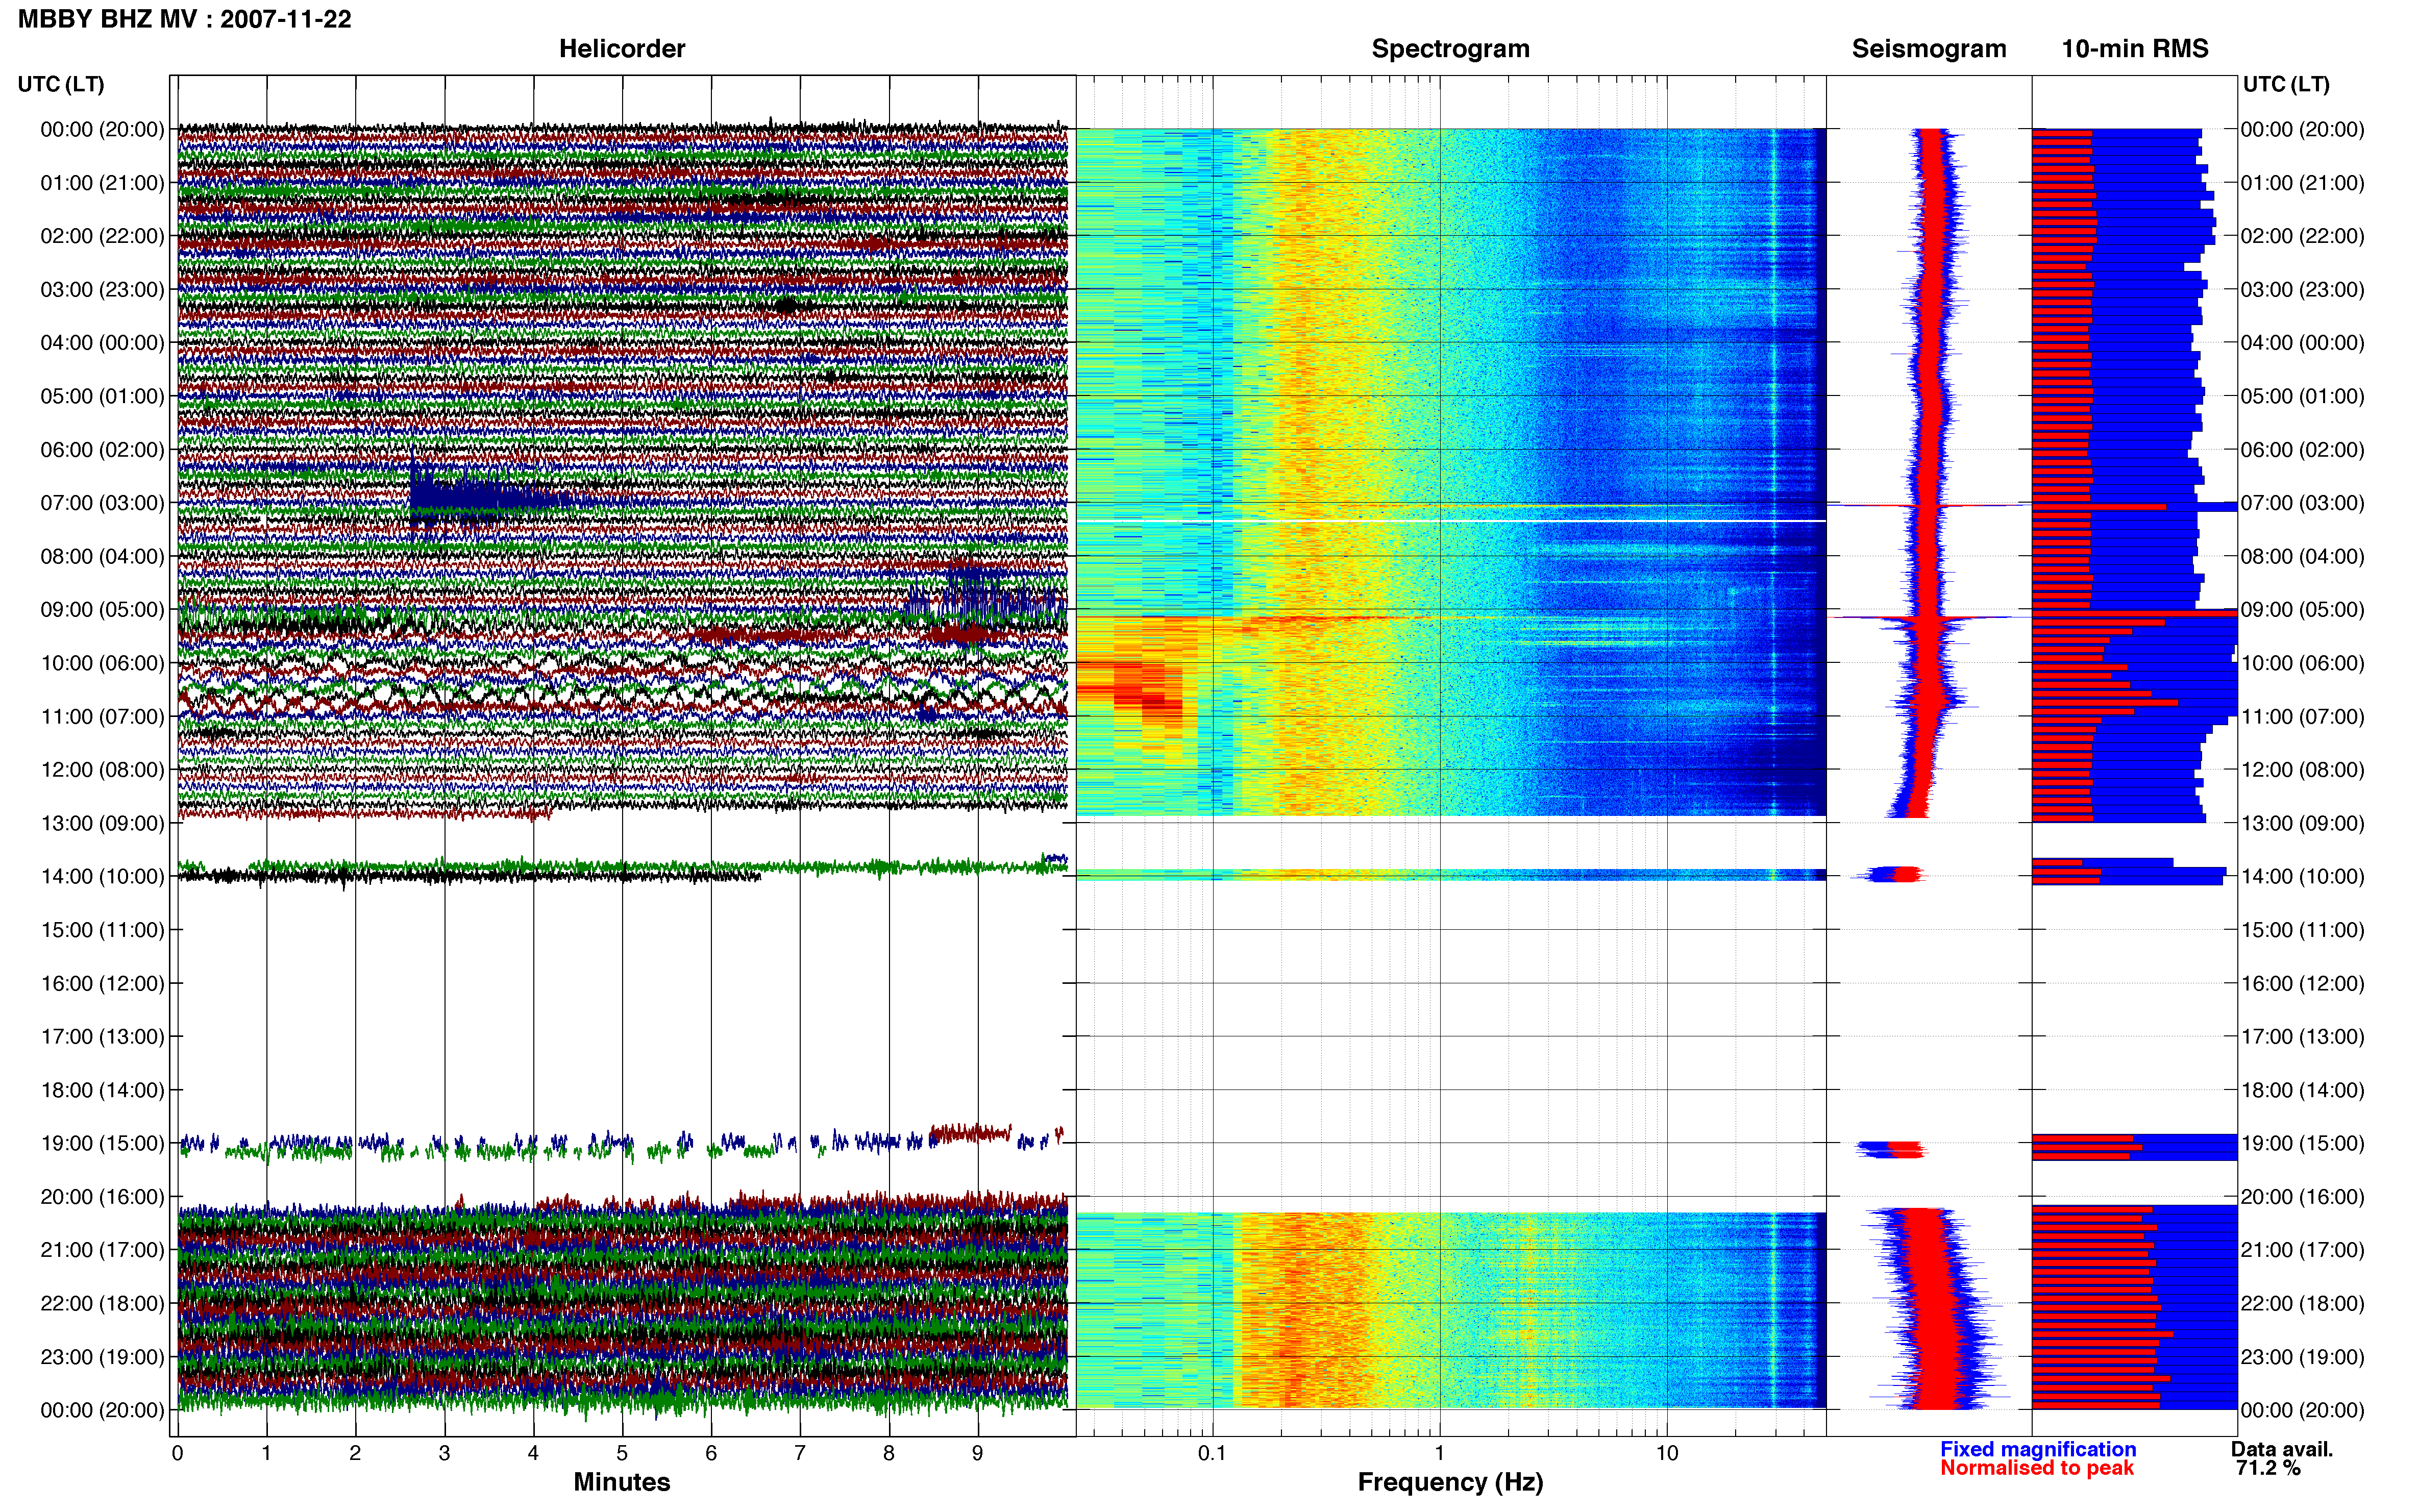
Task: Click 22:00 (18:00) label beside 10-min RMS
Action: [2302, 1303]
